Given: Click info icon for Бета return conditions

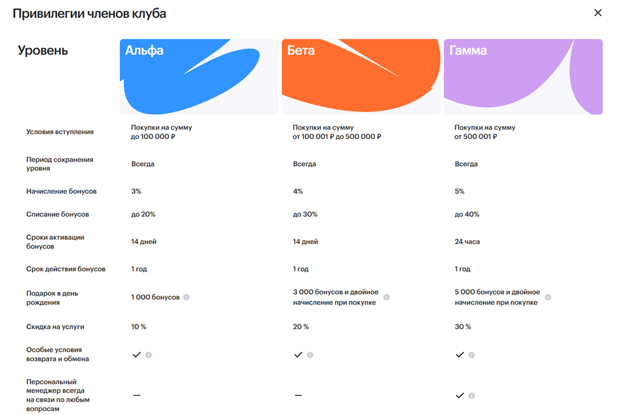Looking at the screenshot, I should [x=310, y=355].
